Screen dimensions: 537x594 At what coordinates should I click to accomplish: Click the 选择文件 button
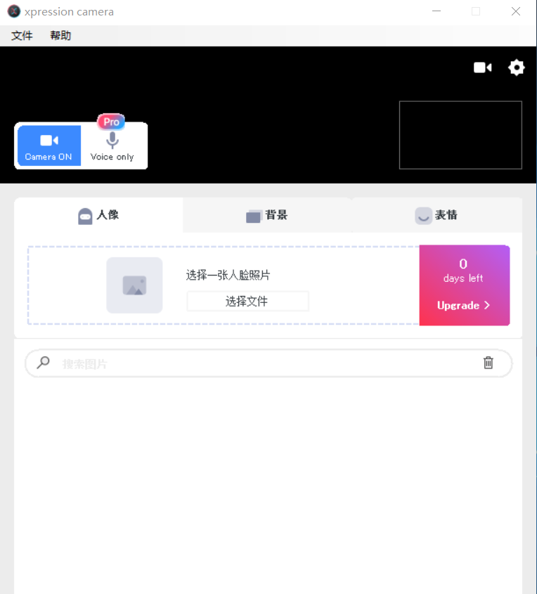[x=247, y=301]
